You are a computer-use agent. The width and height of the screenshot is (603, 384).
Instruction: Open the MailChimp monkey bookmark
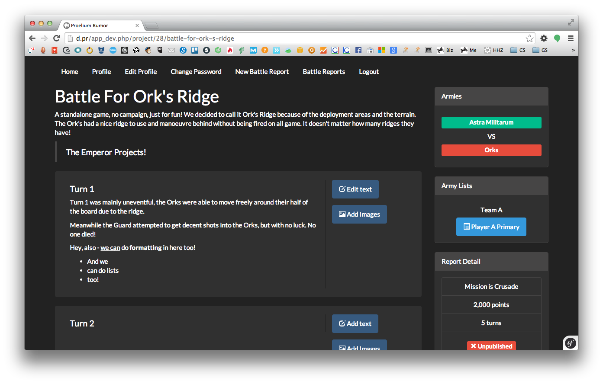pyautogui.click(x=148, y=50)
